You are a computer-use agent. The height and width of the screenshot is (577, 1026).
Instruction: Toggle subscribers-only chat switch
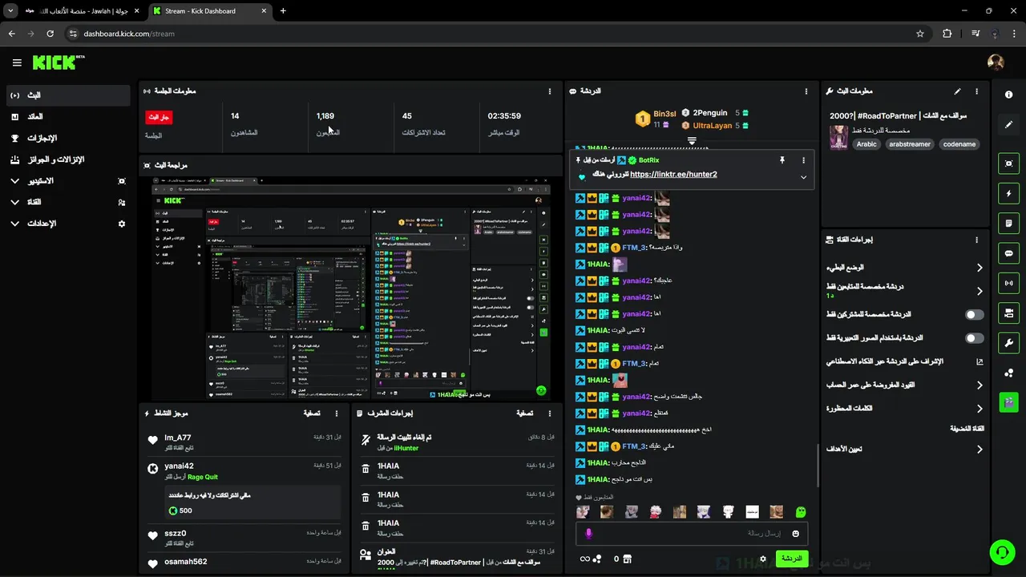pos(974,315)
